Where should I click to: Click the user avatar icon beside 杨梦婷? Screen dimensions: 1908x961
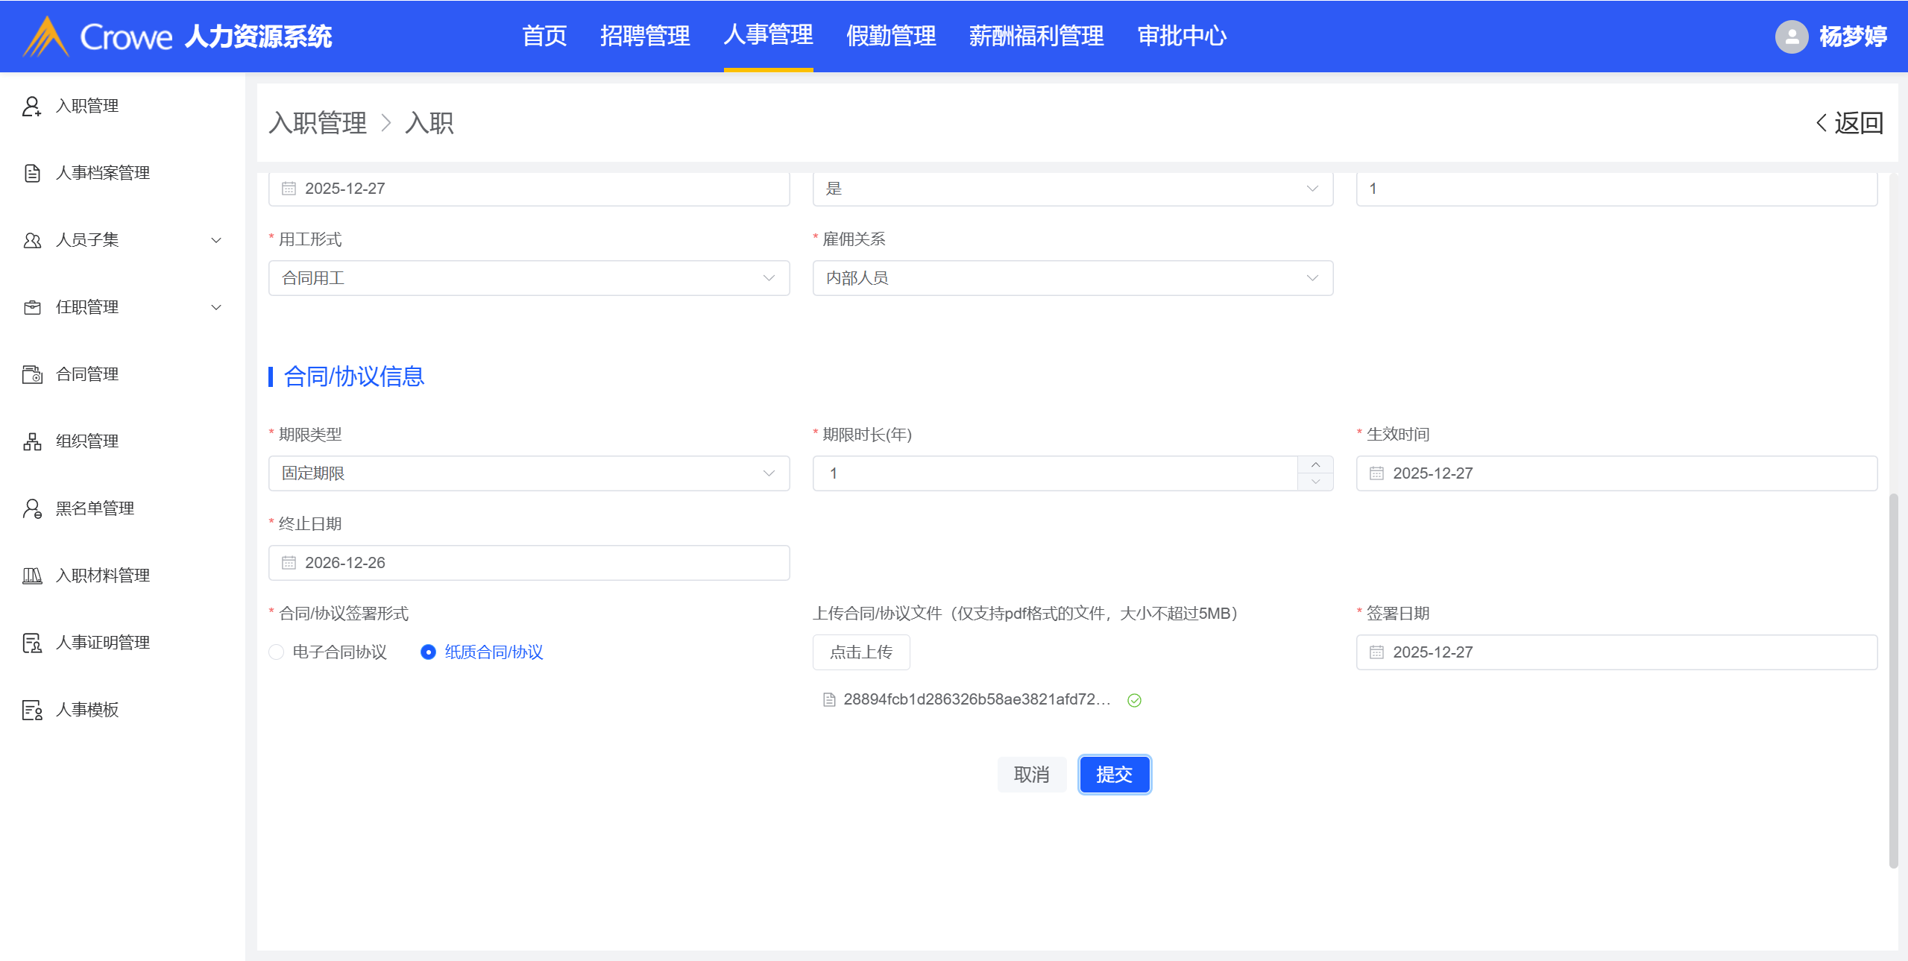point(1791,37)
